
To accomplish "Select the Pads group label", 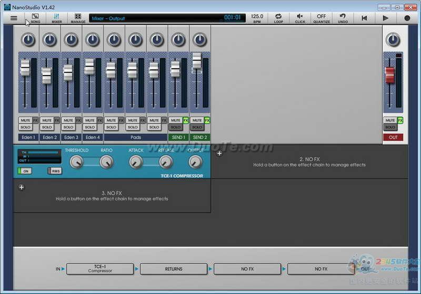I will tap(136, 138).
